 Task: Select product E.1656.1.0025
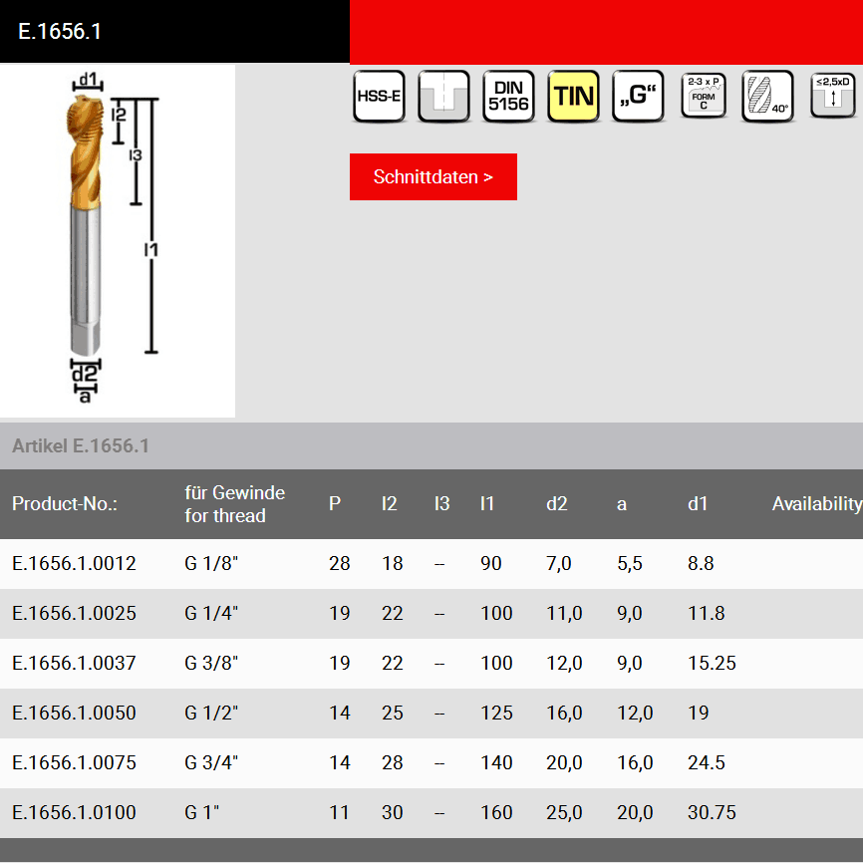pyautogui.click(x=74, y=613)
